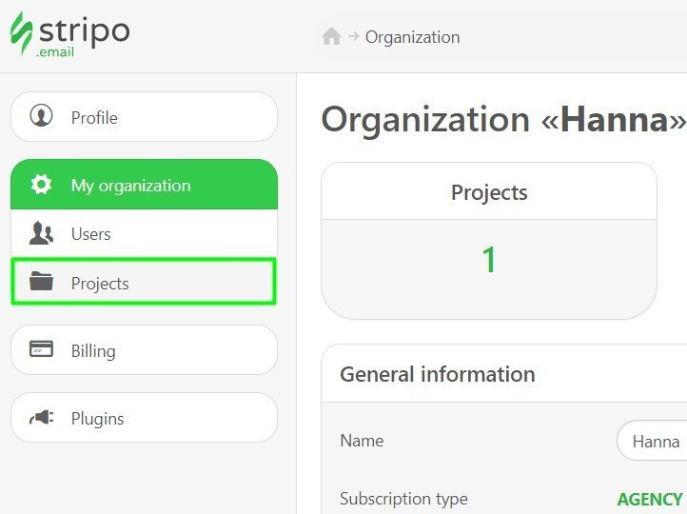Screen dimensions: 687x514
Task: Click the Stripo.email logo
Action: pos(69,34)
